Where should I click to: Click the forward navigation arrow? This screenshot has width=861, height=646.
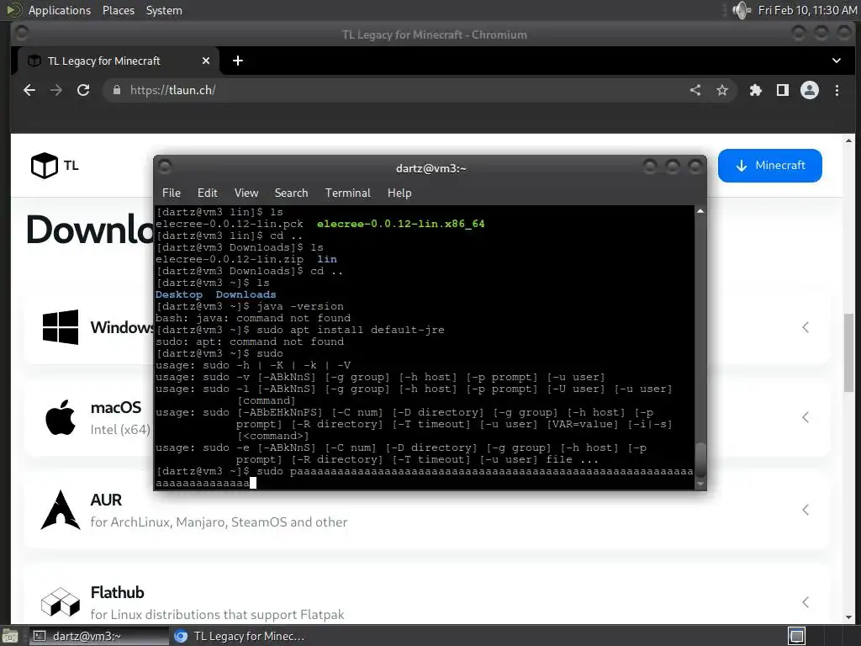pos(56,90)
